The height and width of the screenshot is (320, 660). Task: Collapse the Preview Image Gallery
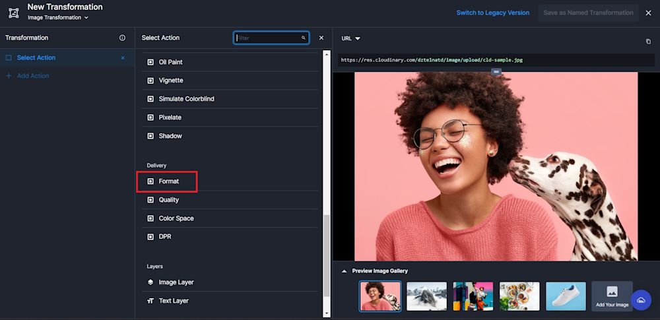343,271
